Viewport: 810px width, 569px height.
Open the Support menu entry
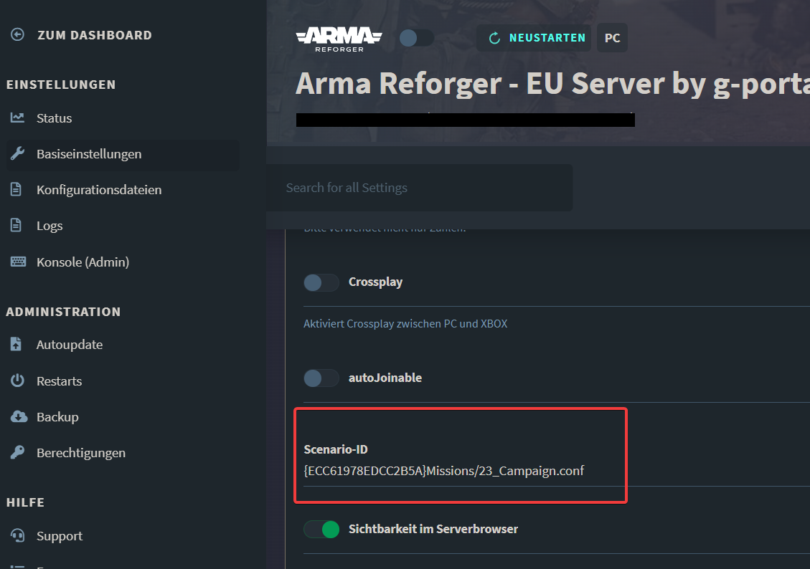click(x=59, y=535)
